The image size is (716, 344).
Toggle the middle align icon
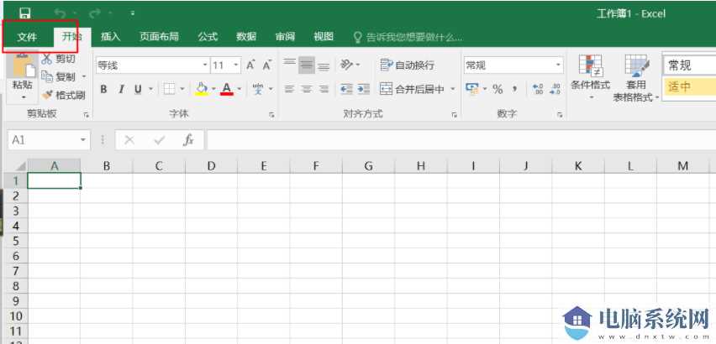307,65
